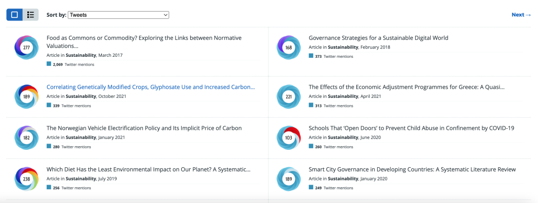Open the Norwegian Vehicle Electrification Policy article
The image size is (538, 203).
coord(144,128)
